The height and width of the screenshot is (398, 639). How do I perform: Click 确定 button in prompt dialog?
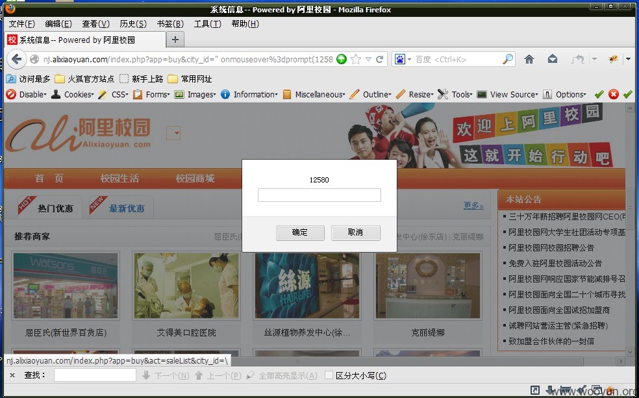click(x=300, y=232)
